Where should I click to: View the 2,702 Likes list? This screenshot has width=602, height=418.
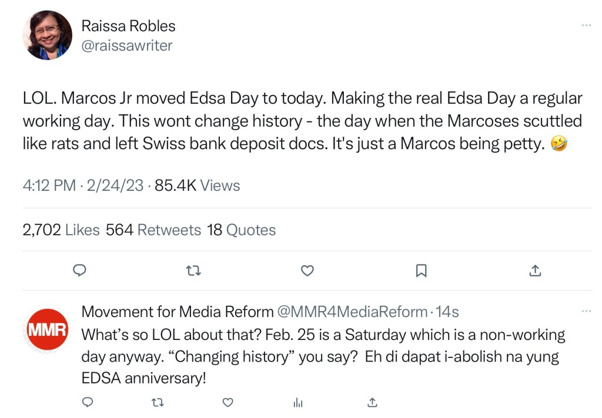(61, 230)
